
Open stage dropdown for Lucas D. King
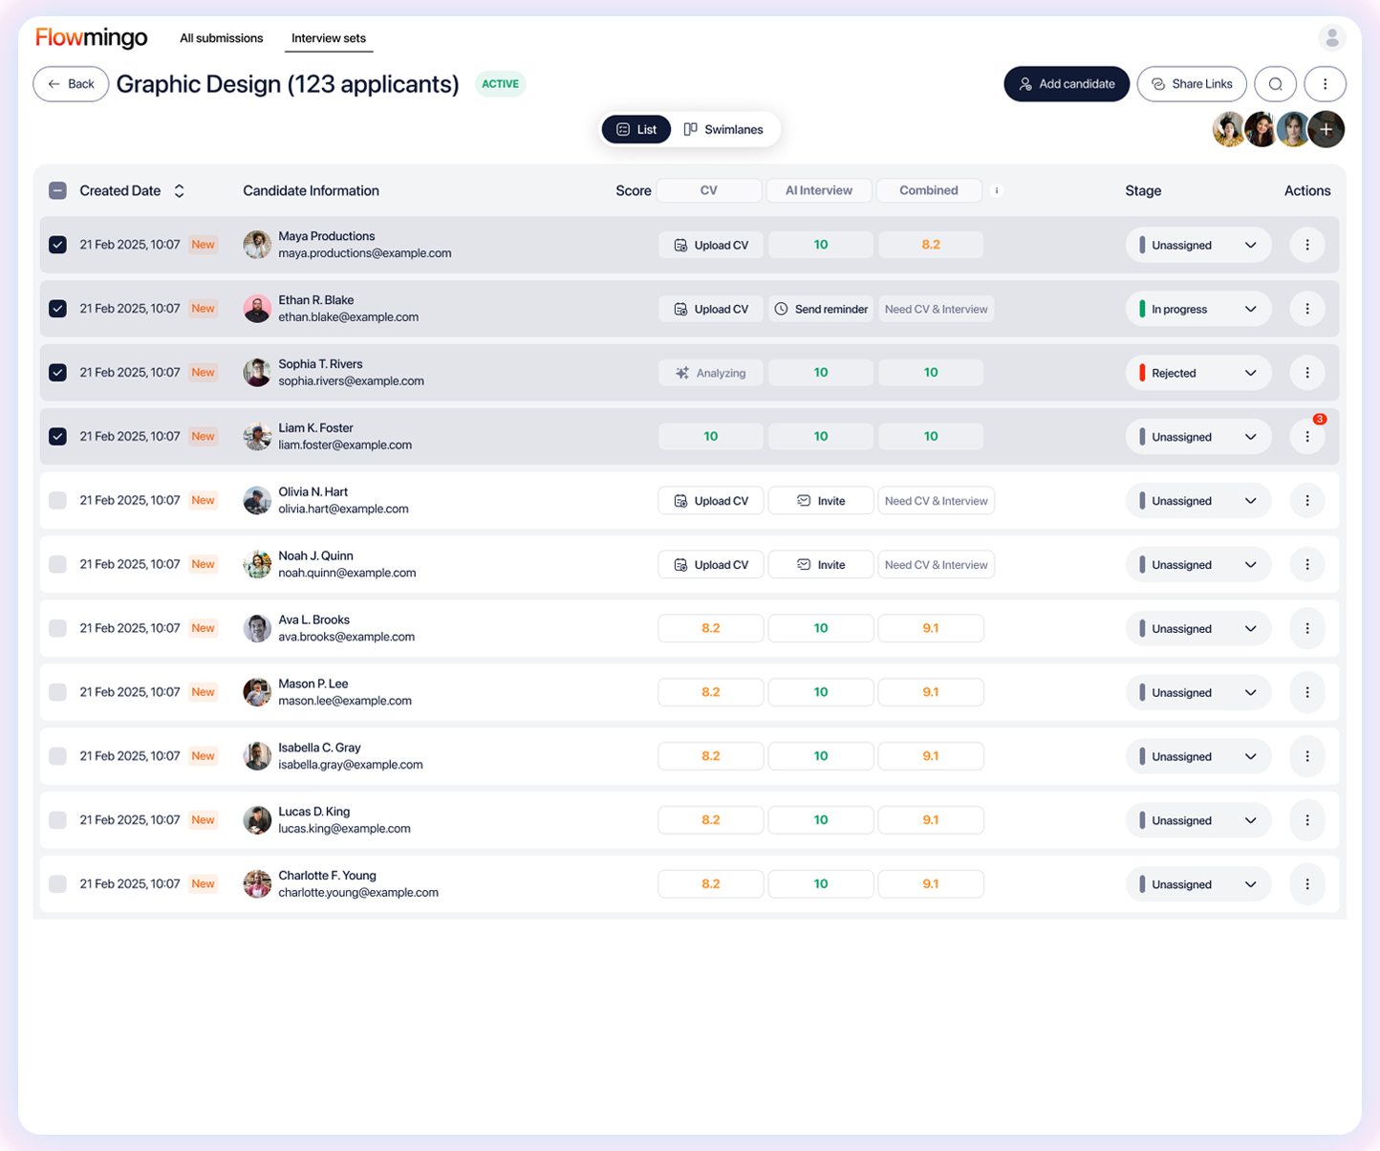[1198, 820]
